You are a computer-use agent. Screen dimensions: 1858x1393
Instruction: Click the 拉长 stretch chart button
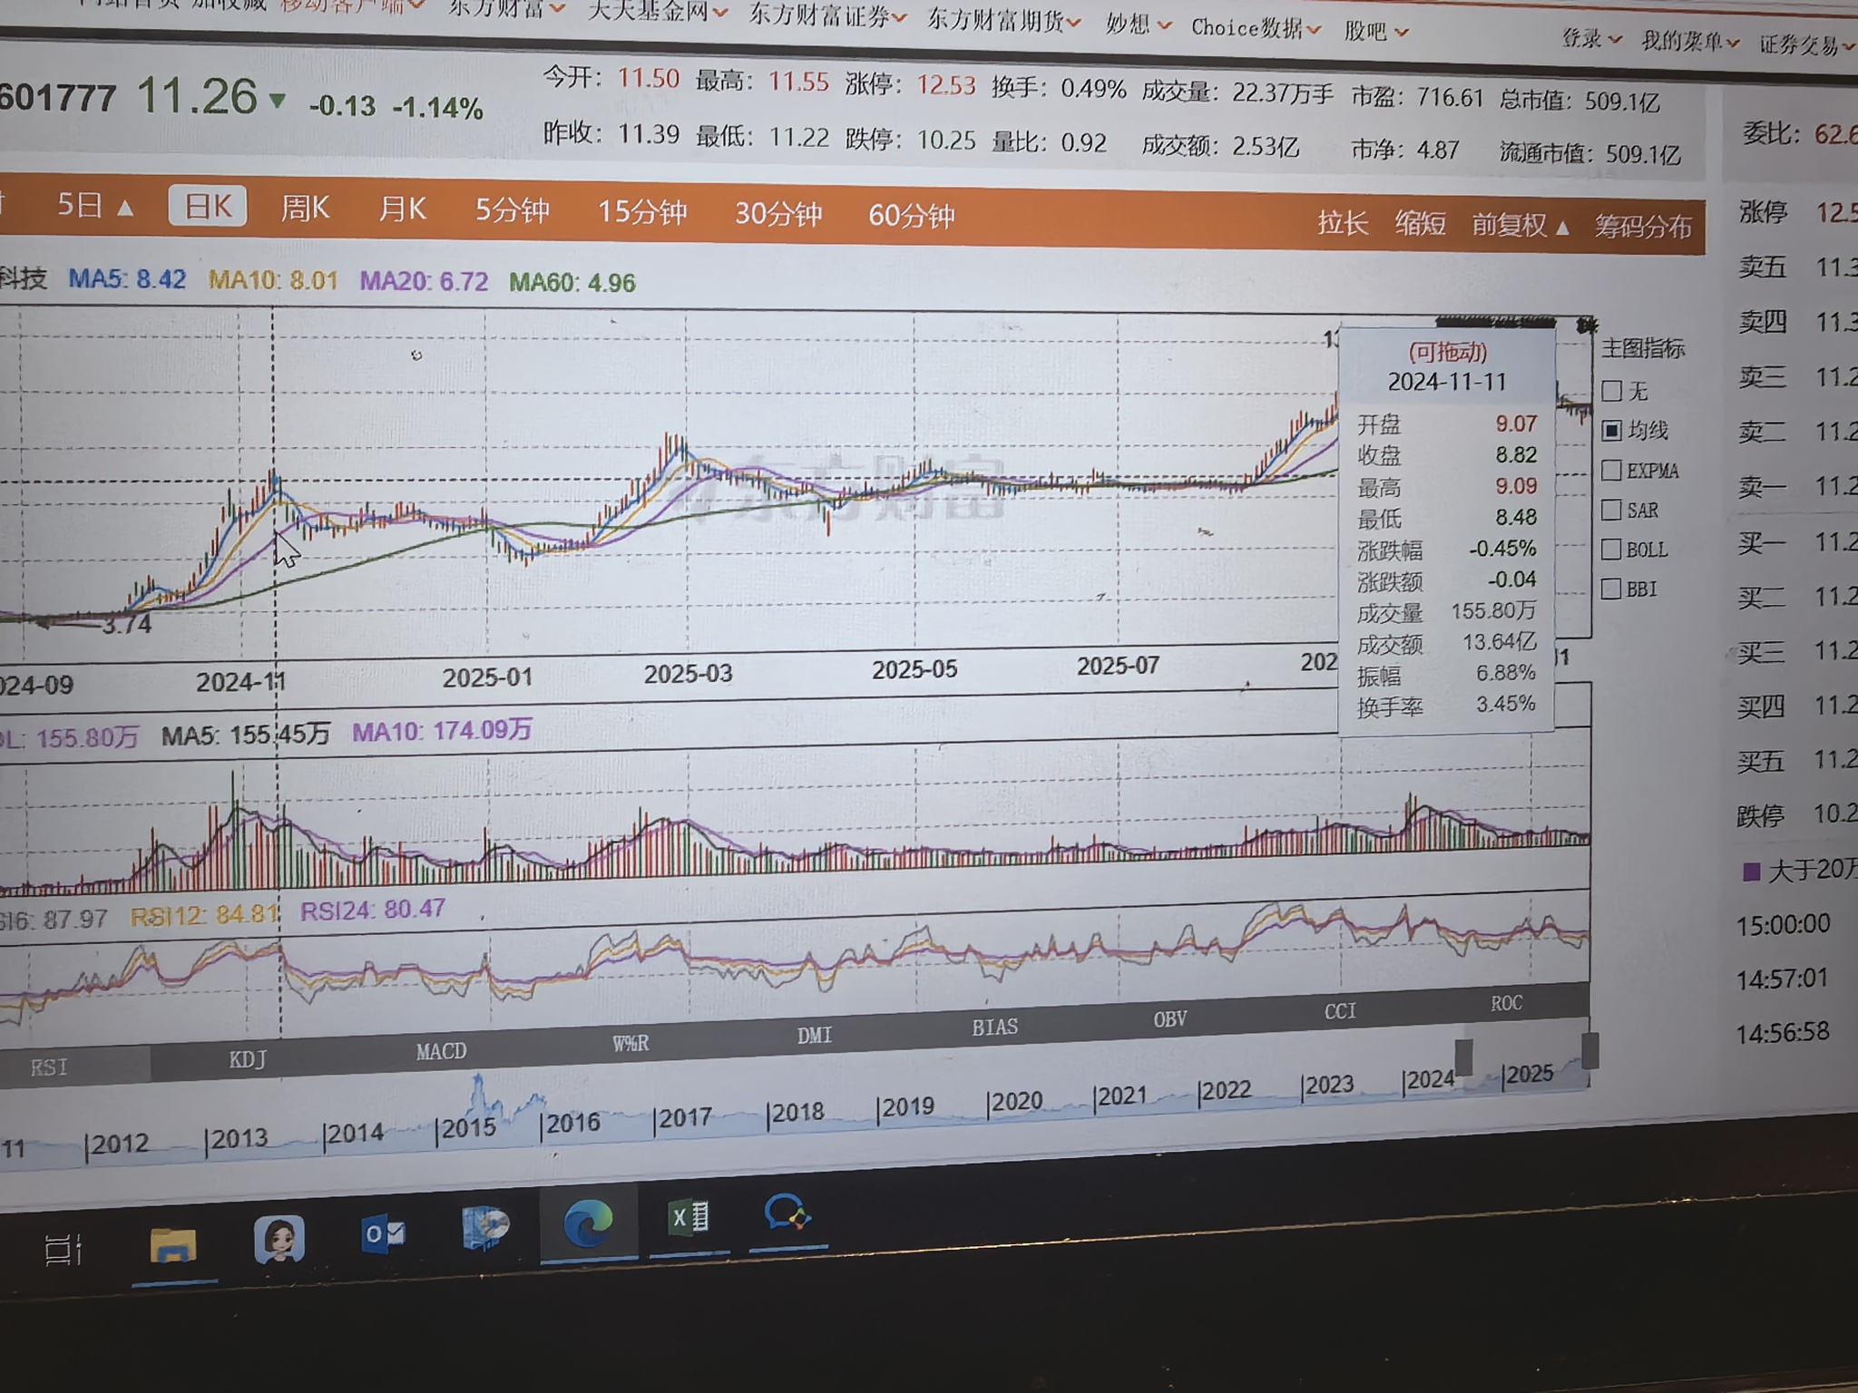[x=1342, y=223]
